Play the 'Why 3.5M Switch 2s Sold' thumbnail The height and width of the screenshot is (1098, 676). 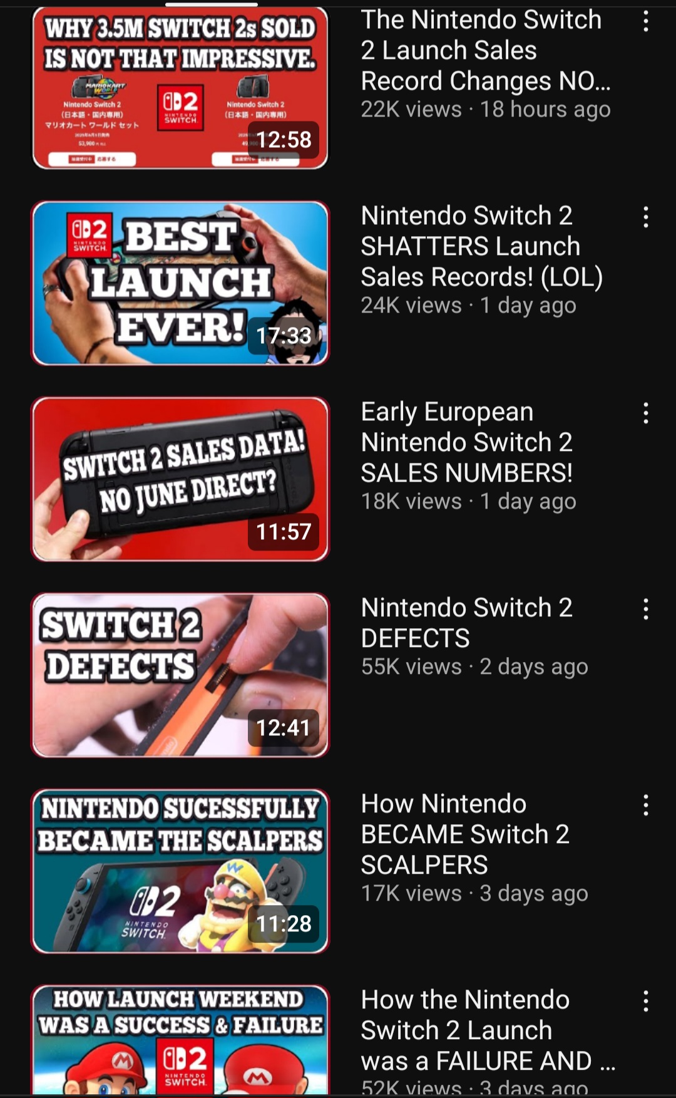click(x=180, y=88)
